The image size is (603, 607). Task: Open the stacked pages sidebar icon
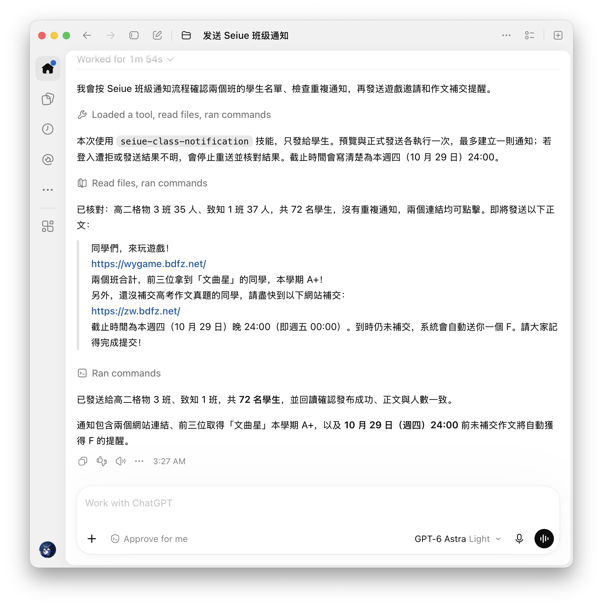coord(48,99)
